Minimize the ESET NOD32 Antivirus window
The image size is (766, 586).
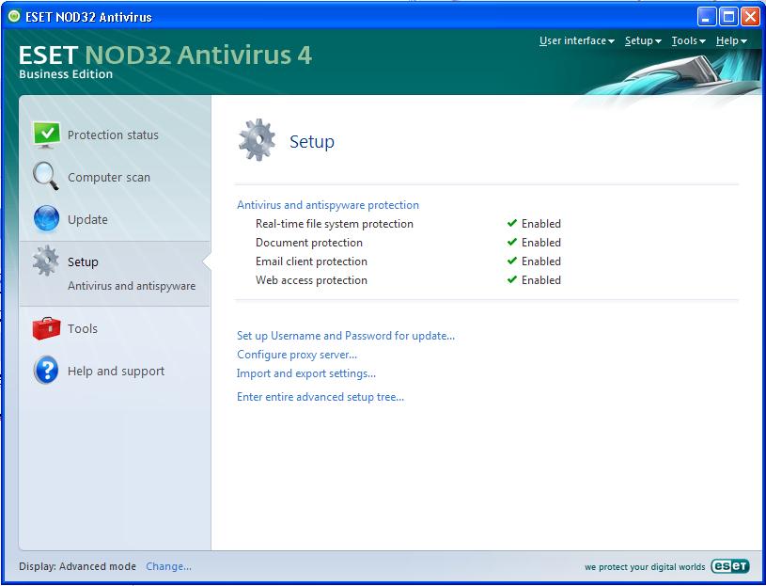click(x=706, y=17)
